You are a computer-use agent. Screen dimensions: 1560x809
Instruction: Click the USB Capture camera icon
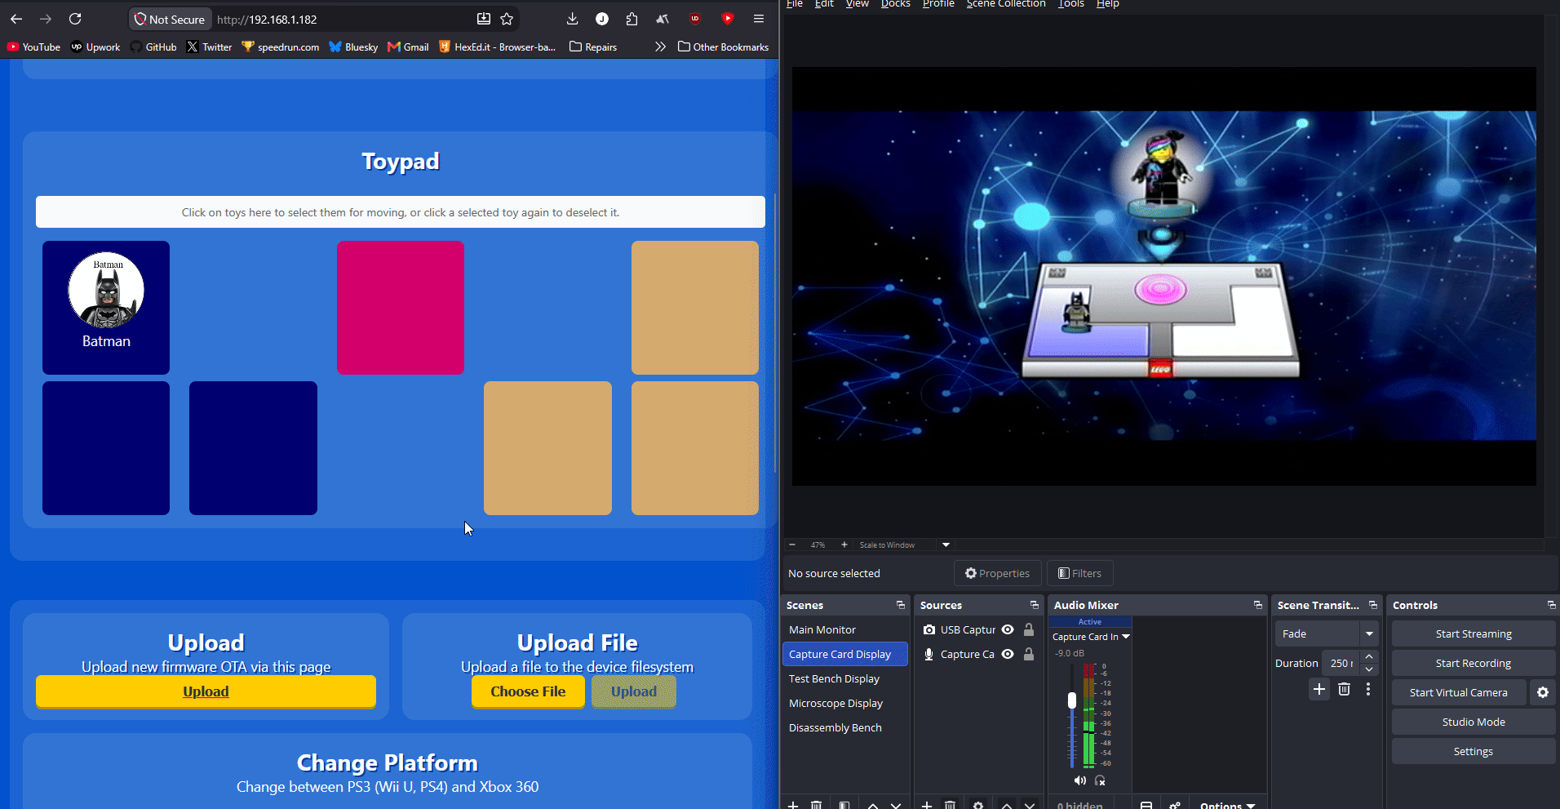pyautogui.click(x=928, y=629)
